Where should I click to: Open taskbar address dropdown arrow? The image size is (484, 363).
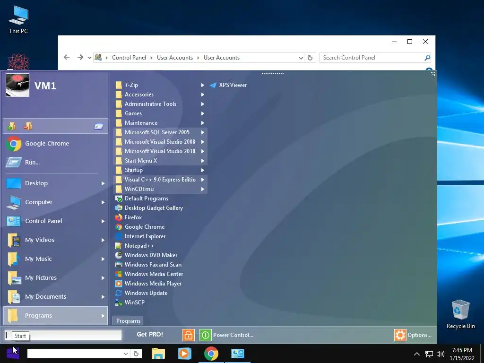126,354
